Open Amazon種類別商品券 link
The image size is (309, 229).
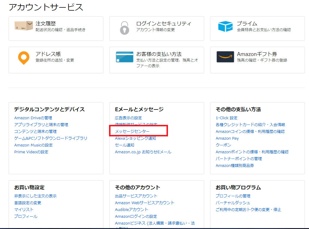coord(235,165)
